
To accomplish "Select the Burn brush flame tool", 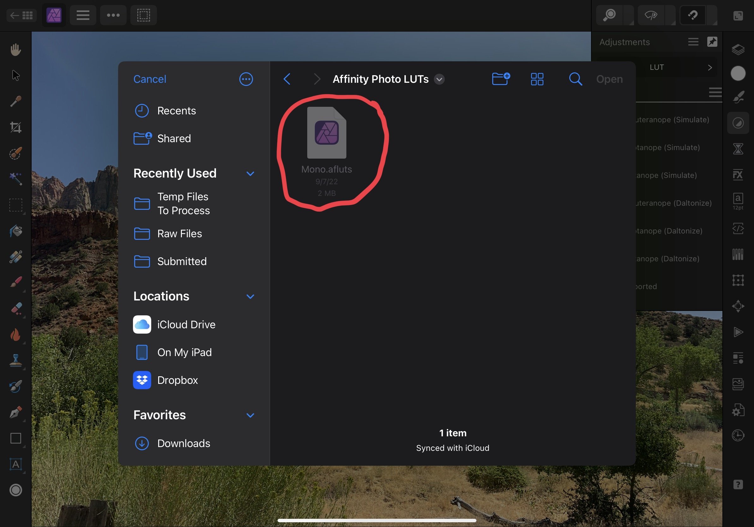I will tap(15, 335).
